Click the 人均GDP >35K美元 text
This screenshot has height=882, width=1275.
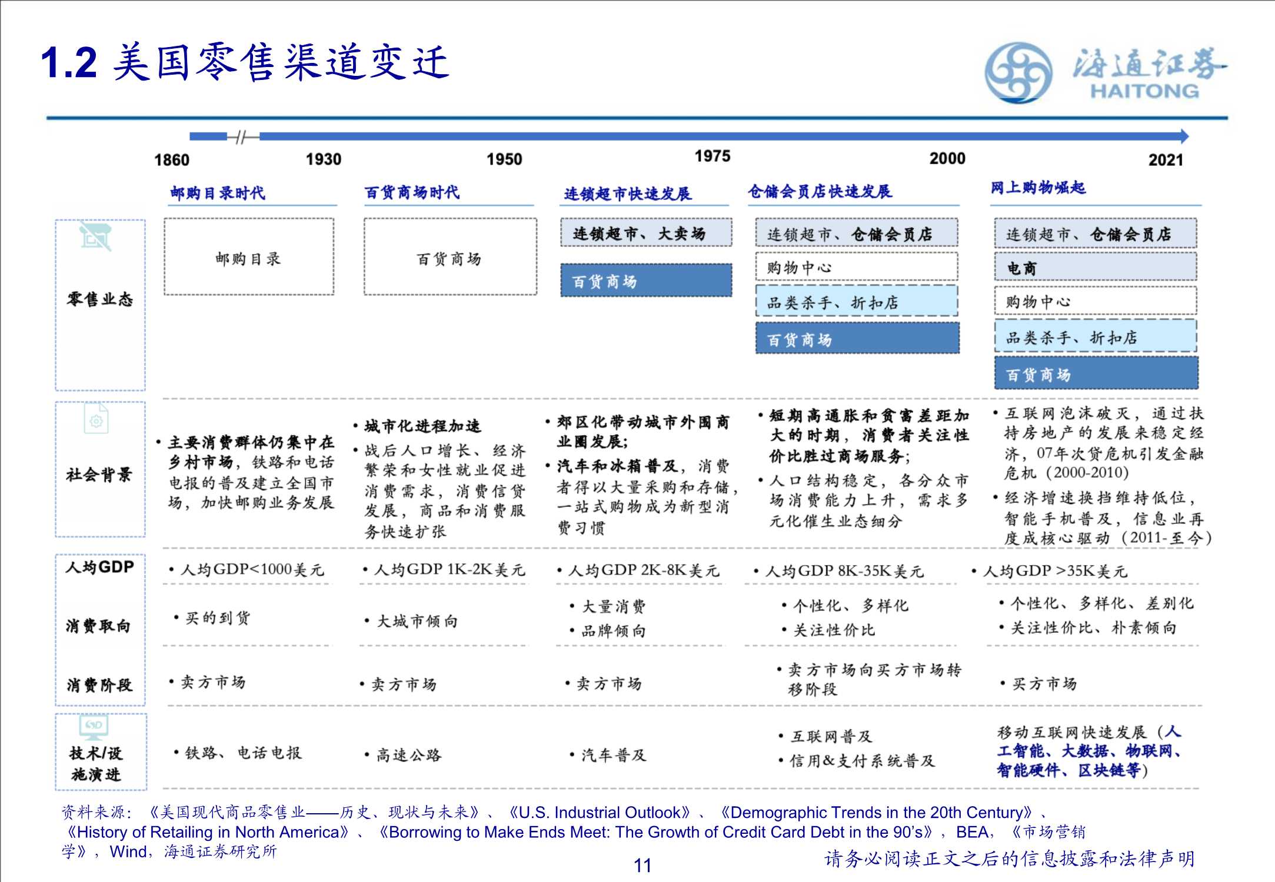(x=1055, y=571)
